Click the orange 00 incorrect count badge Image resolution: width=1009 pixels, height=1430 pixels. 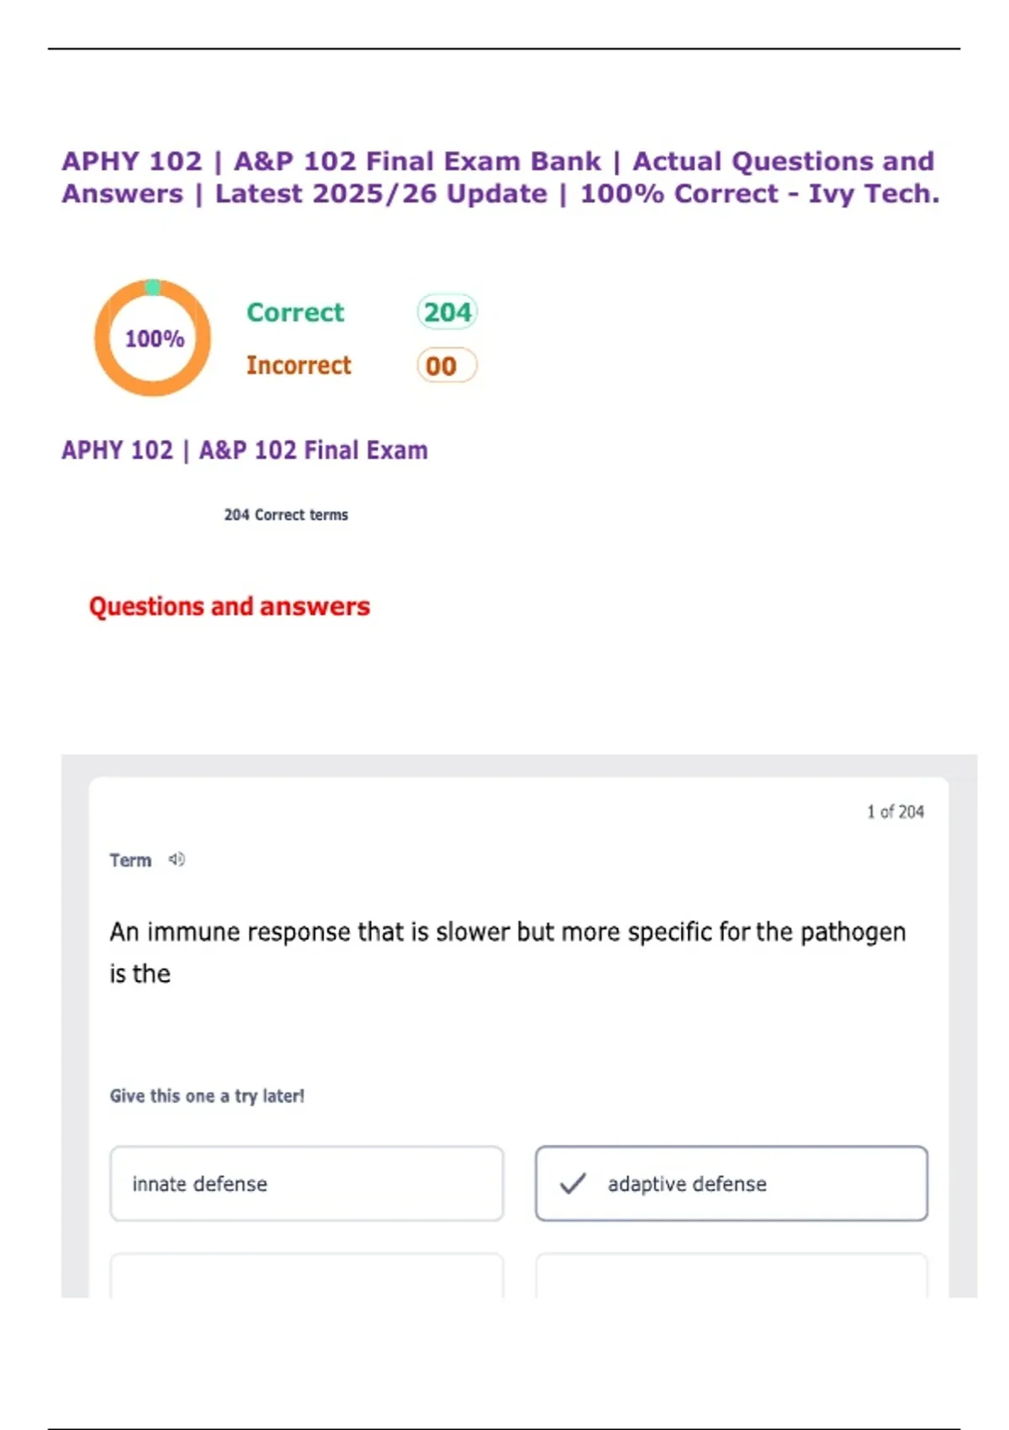point(446,366)
